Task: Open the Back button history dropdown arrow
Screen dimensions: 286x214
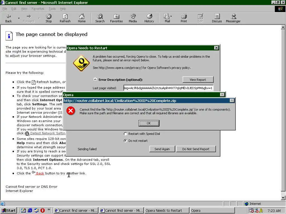Action: [19, 18]
